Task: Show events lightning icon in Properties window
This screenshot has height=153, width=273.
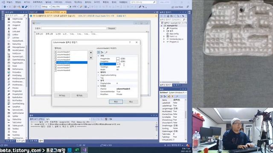Action: [172, 96]
